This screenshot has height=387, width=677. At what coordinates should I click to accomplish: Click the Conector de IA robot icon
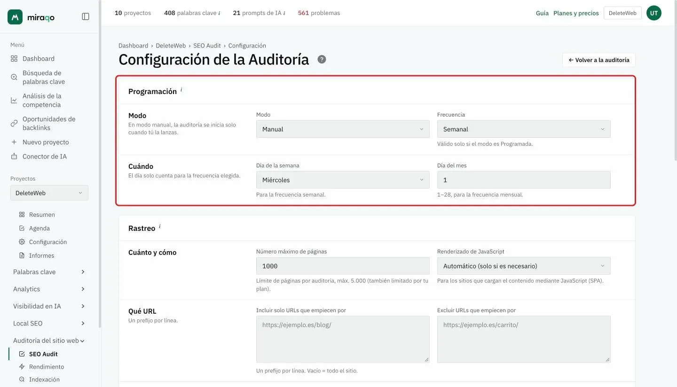(14, 156)
